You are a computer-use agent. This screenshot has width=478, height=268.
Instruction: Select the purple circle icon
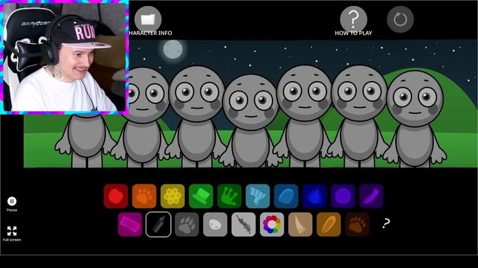[343, 196]
